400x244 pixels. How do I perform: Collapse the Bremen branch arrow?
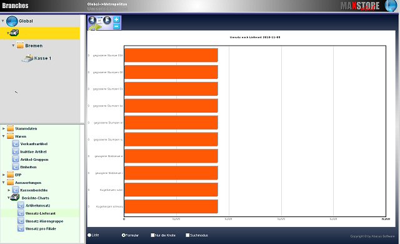[13, 46]
